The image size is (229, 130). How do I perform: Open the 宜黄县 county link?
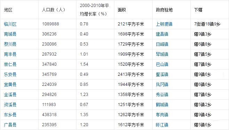point(10,84)
